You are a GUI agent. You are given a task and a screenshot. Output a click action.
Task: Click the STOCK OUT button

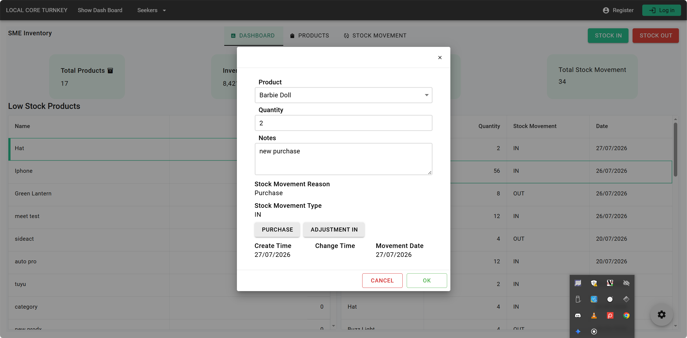point(655,36)
